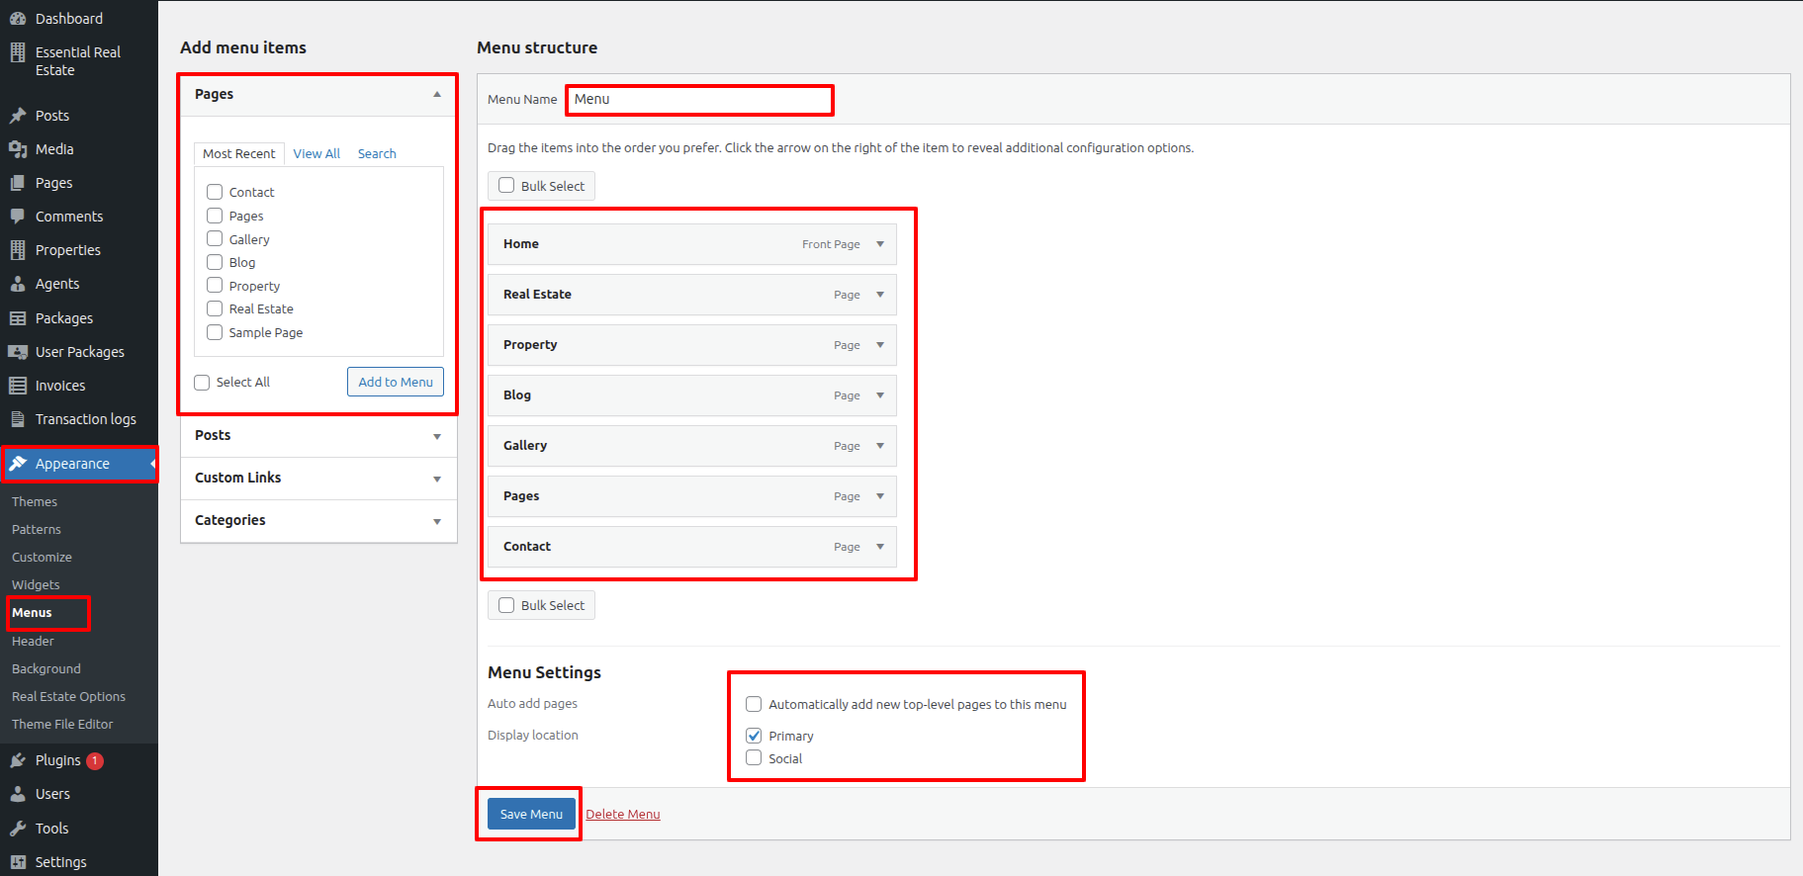Open the Customize submenu item
The image size is (1803, 876).
(x=42, y=558)
